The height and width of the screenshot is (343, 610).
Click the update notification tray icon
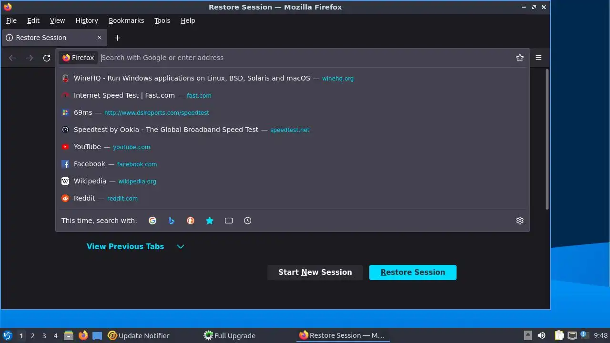point(584,335)
